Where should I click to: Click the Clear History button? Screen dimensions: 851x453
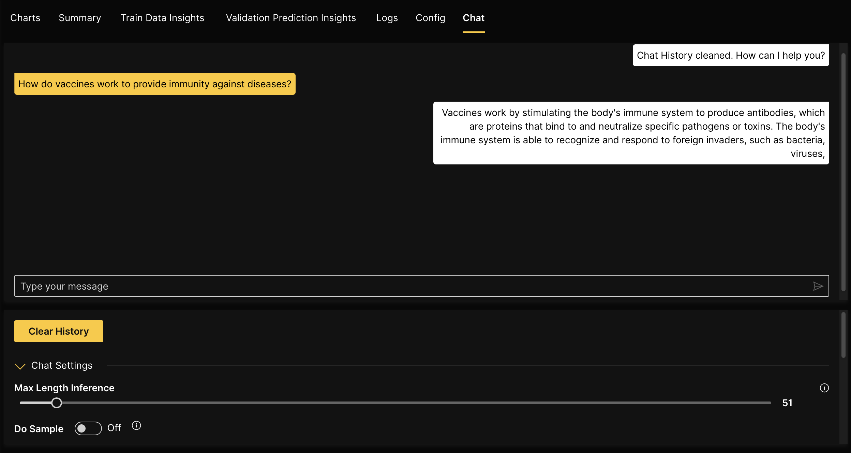coord(59,331)
